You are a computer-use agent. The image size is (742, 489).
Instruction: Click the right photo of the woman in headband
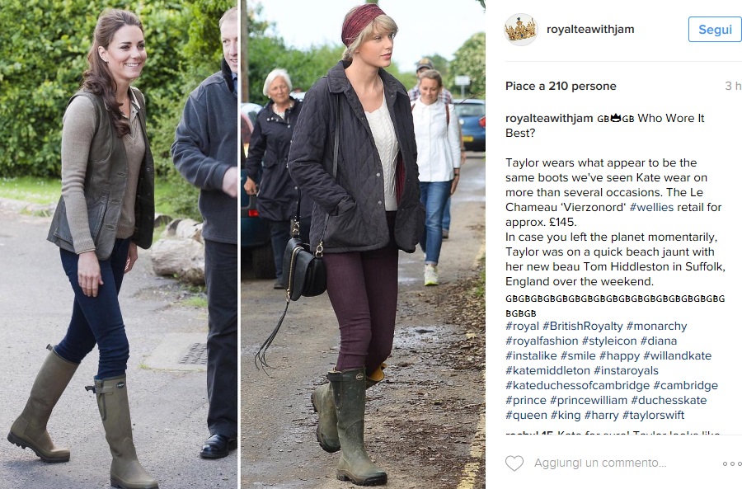tap(363, 244)
